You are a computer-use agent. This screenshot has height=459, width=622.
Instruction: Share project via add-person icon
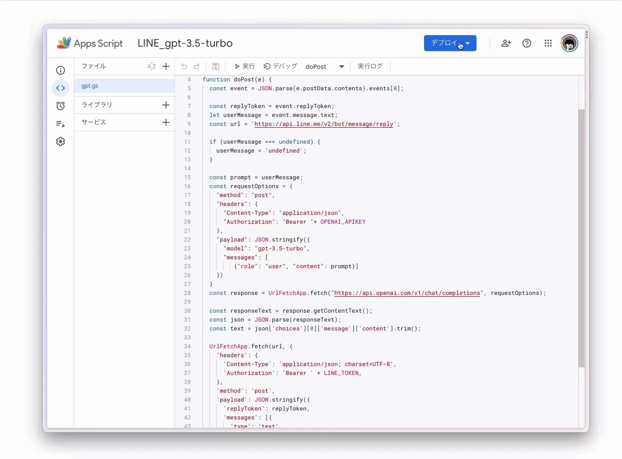point(506,43)
